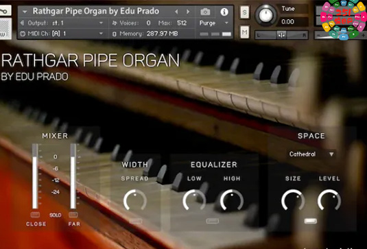The height and width of the screenshot is (249, 367).
Task: Click the reverb LEVEL knob
Action: pos(329,200)
